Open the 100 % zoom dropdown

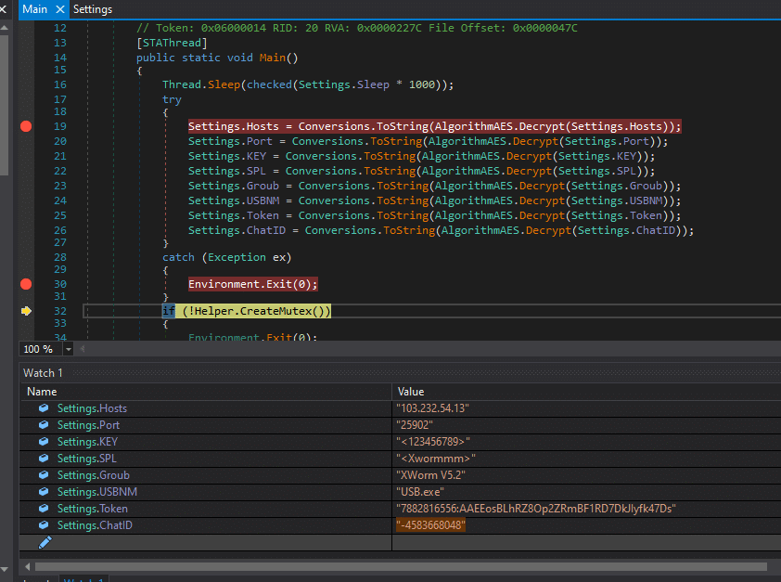pyautogui.click(x=69, y=349)
